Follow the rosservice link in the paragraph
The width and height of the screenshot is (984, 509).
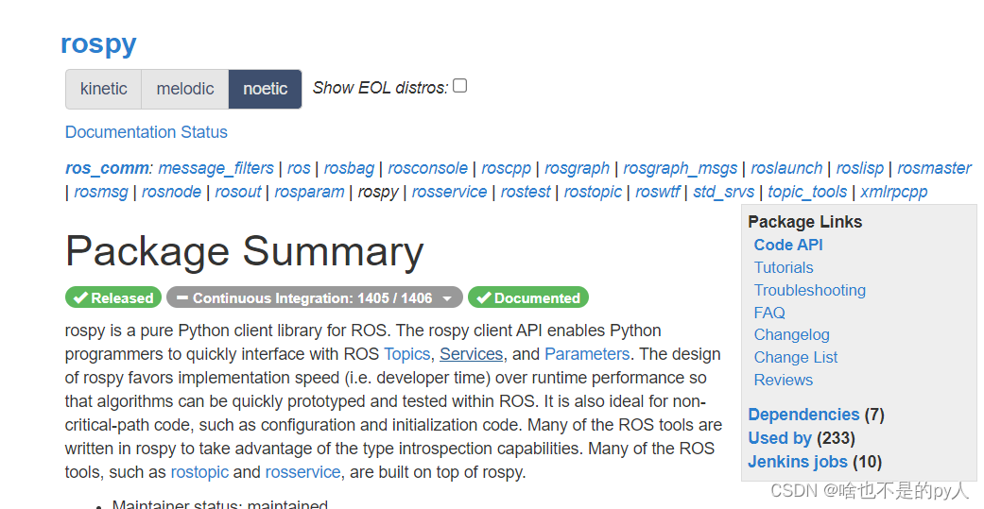[x=302, y=472]
